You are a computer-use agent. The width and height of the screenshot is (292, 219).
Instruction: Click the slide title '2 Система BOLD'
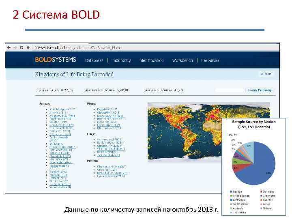coord(56,15)
